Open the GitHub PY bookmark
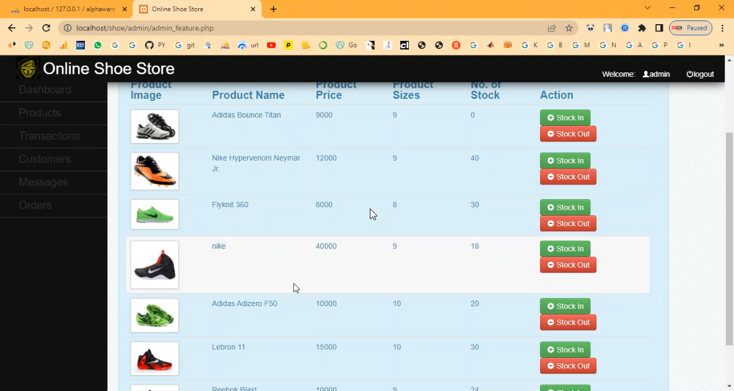 point(155,45)
